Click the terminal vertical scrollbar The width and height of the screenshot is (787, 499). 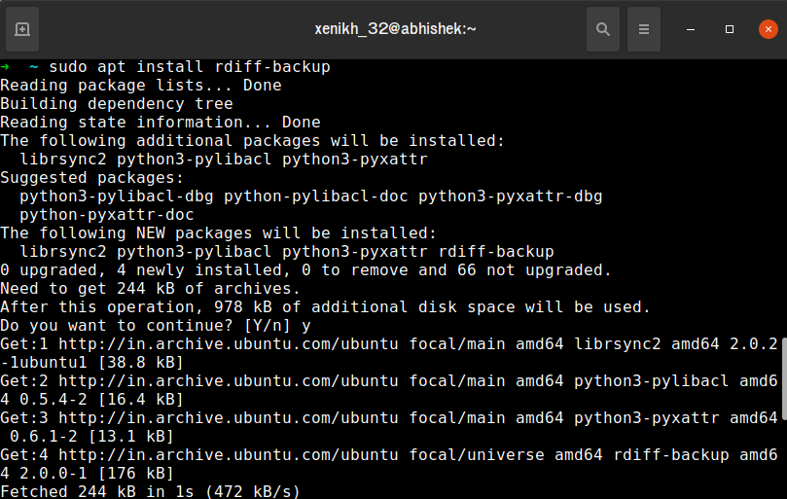pyautogui.click(x=782, y=389)
